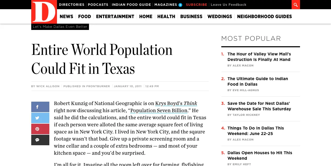331x166 pixels.
Task: Open the Food navigation tab
Action: tap(85, 17)
